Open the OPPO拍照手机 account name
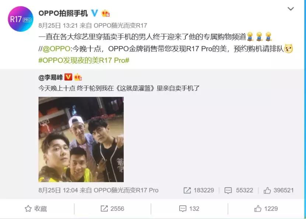The image size is (306, 219). click(63, 13)
